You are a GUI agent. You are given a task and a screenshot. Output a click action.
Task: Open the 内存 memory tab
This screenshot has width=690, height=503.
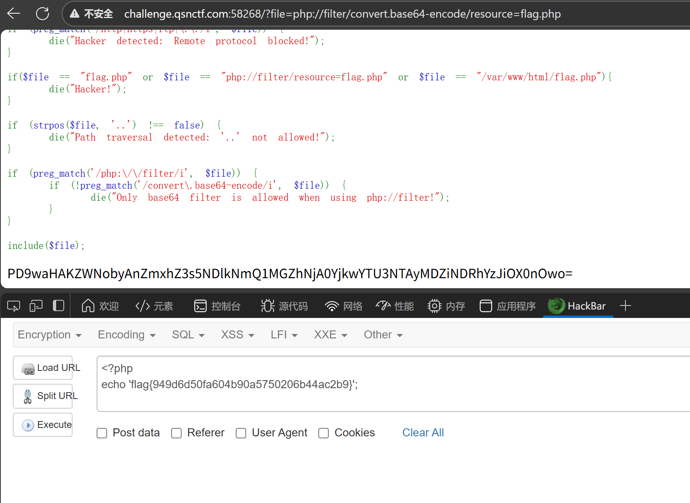coord(446,306)
